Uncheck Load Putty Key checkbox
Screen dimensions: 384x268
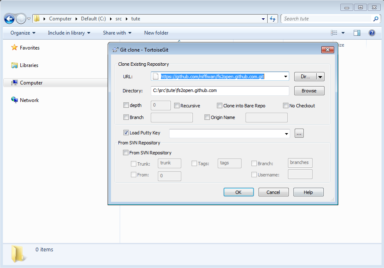point(126,133)
